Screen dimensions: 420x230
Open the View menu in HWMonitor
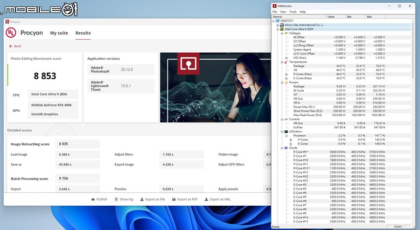click(283, 12)
